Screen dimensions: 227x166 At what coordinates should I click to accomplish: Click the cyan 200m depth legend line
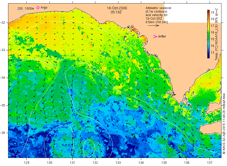21,11
